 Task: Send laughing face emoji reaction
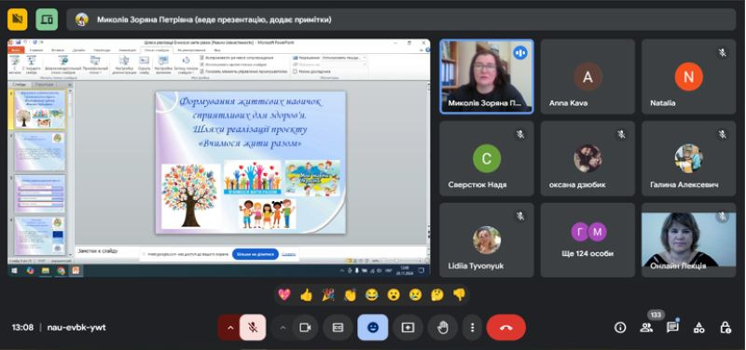click(371, 295)
